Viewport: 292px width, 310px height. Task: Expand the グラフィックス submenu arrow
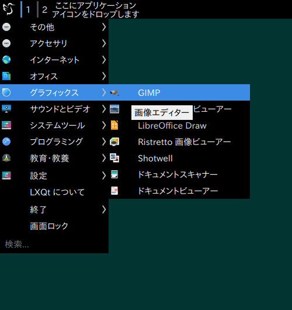click(104, 92)
